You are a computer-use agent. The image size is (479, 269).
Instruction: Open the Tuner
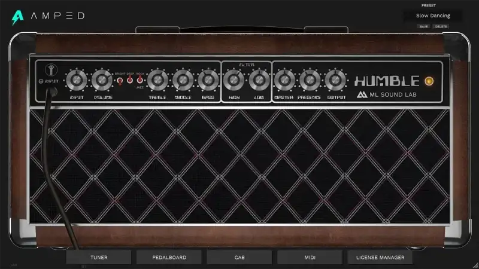[x=99, y=258]
